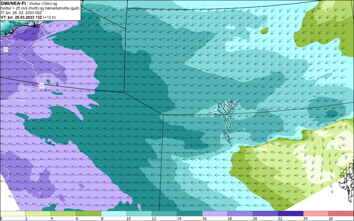Image resolution: width=354 pixels, height=221 pixels.
Task: Select the pale cyan 8–10 legend swatch
Action: coord(114,214)
